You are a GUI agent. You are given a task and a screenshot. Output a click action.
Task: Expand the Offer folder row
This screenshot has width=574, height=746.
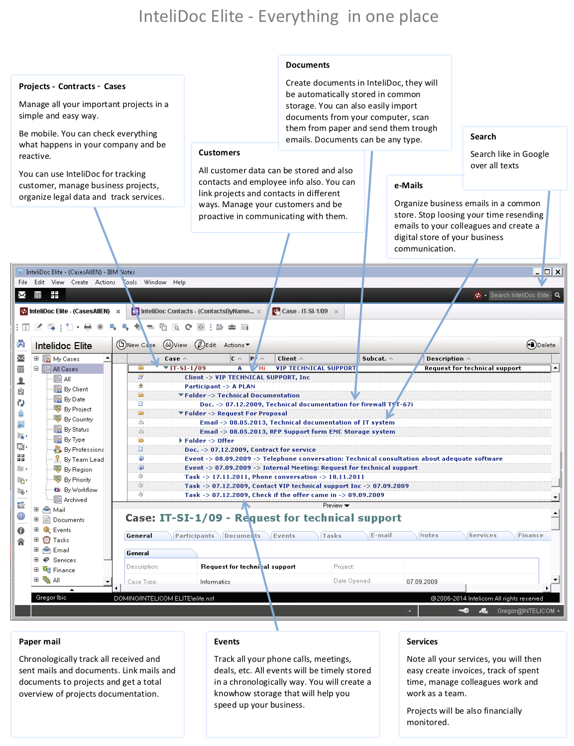coord(181,440)
